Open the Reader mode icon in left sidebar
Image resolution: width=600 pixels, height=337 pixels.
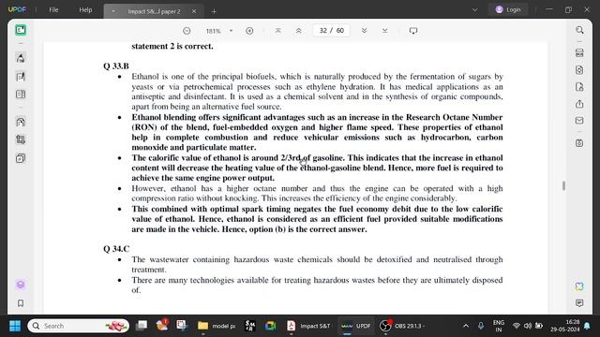(x=21, y=30)
